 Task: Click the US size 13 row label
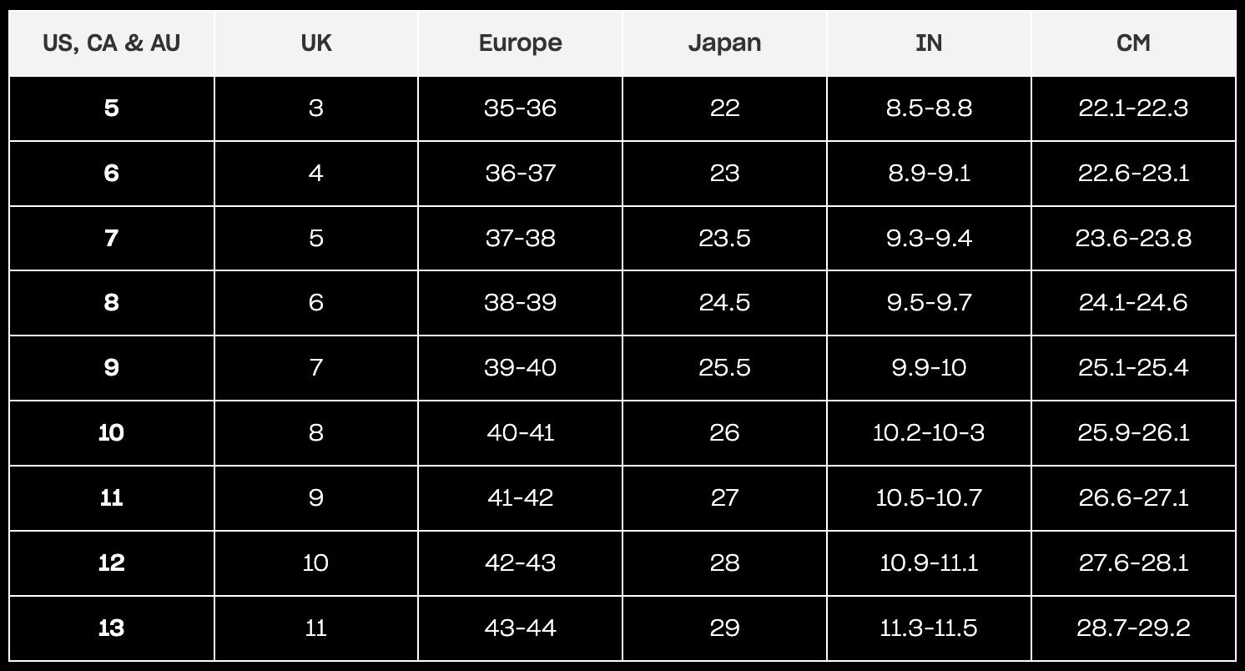click(111, 628)
